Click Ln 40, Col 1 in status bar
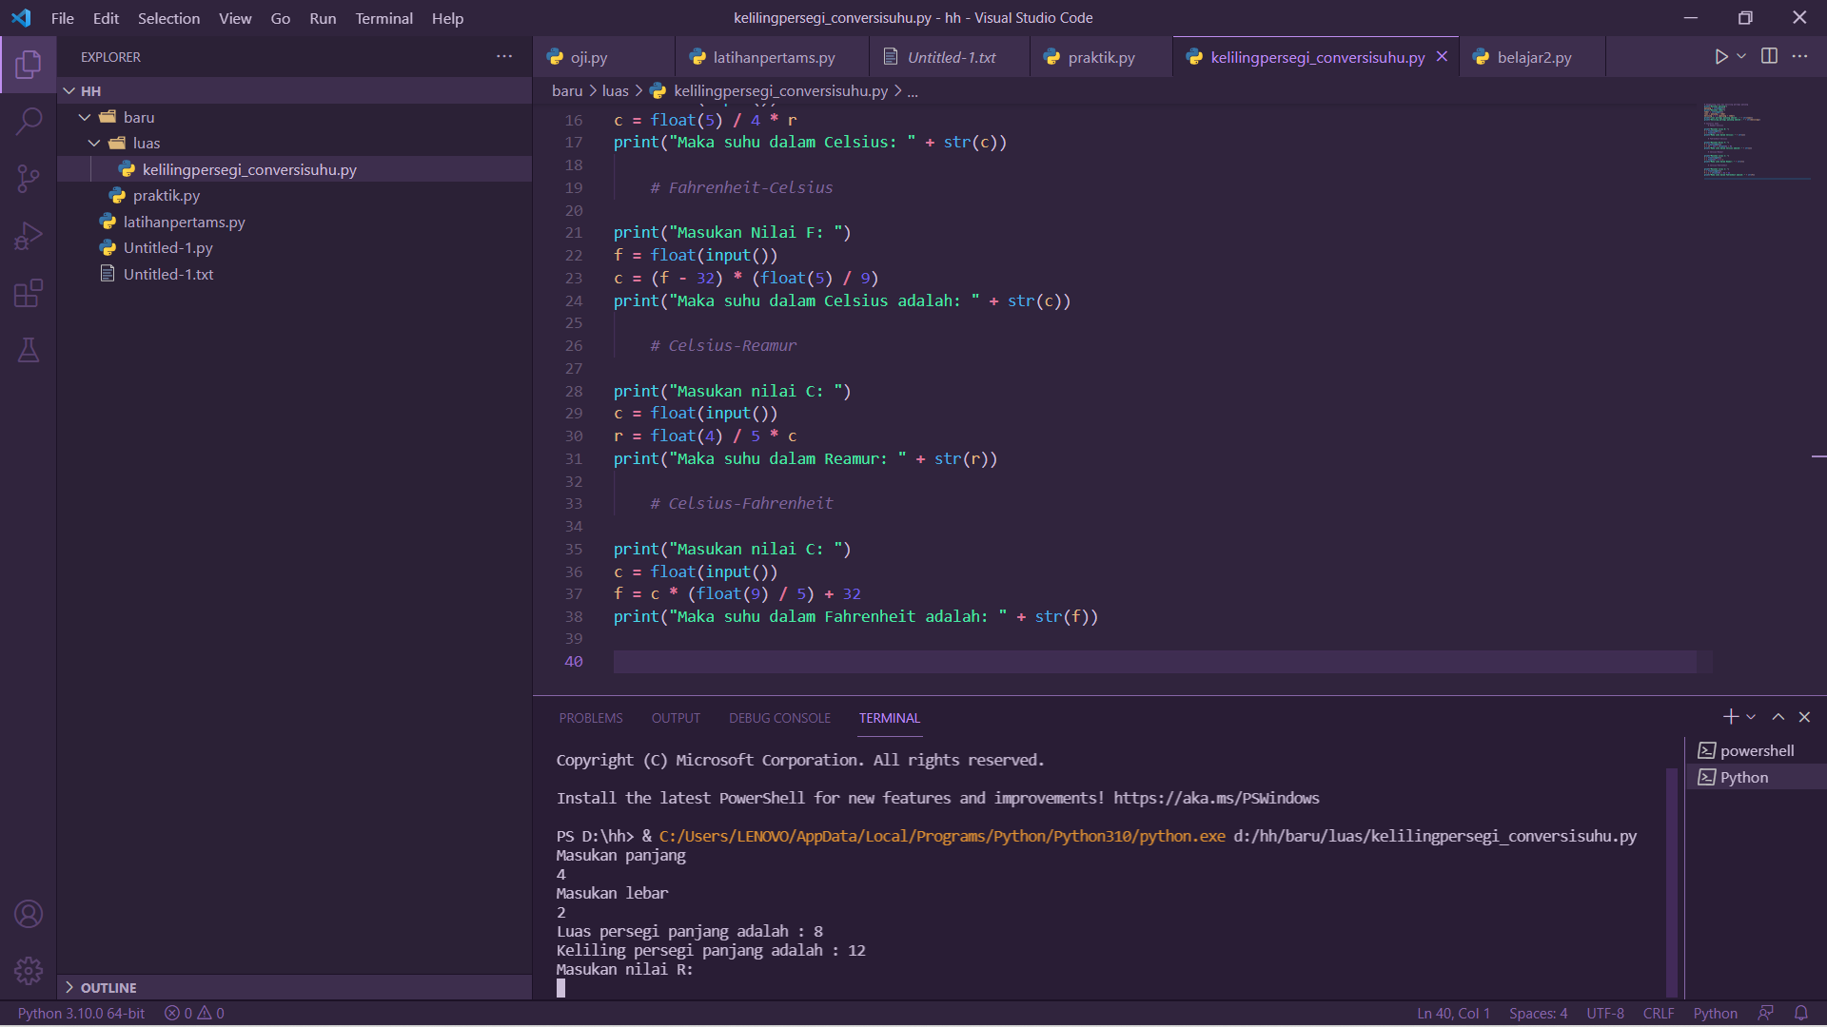Viewport: 1827px width, 1027px height. tap(1453, 1014)
